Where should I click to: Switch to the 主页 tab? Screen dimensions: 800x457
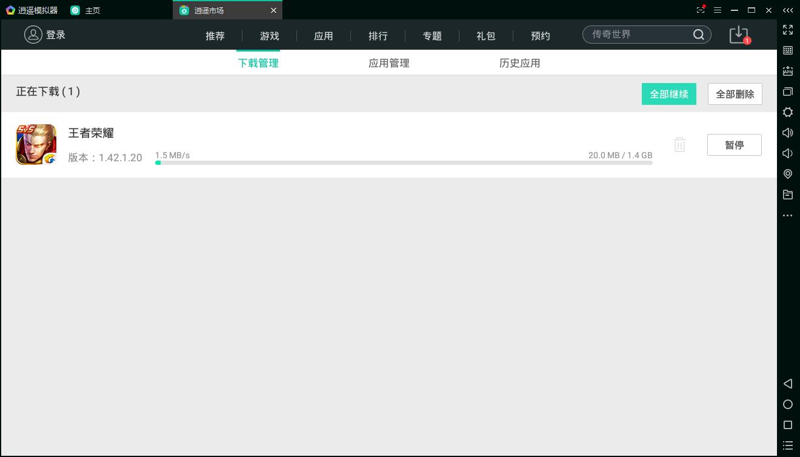(85, 10)
